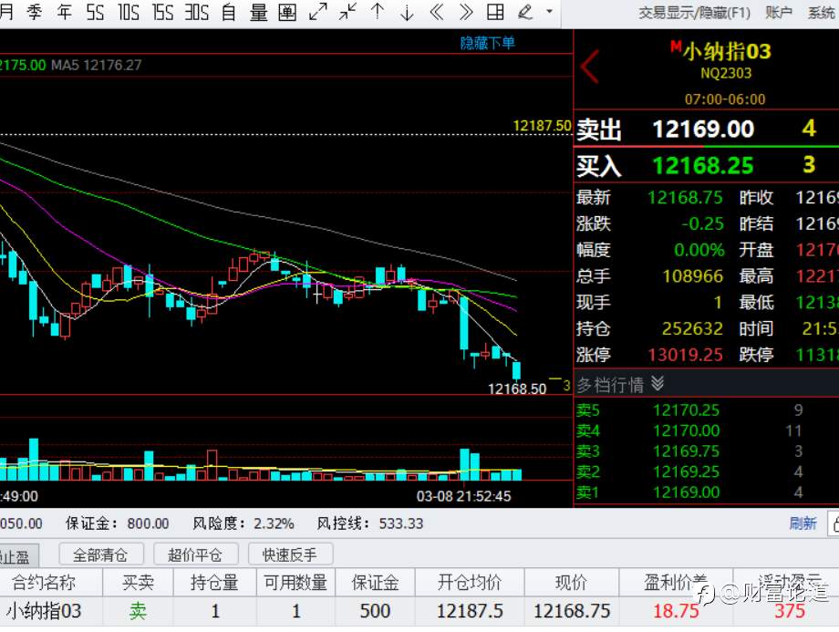839x632 pixels.
Task: Select the 小纳指03 position row
Action: pos(419,611)
